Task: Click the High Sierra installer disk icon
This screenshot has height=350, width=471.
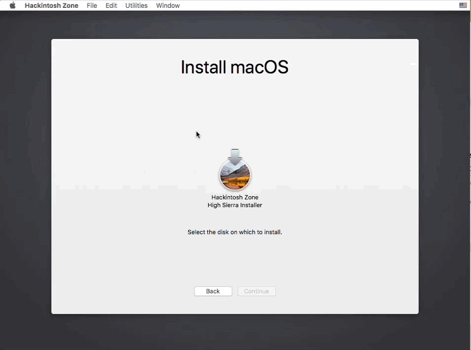Action: pyautogui.click(x=235, y=170)
